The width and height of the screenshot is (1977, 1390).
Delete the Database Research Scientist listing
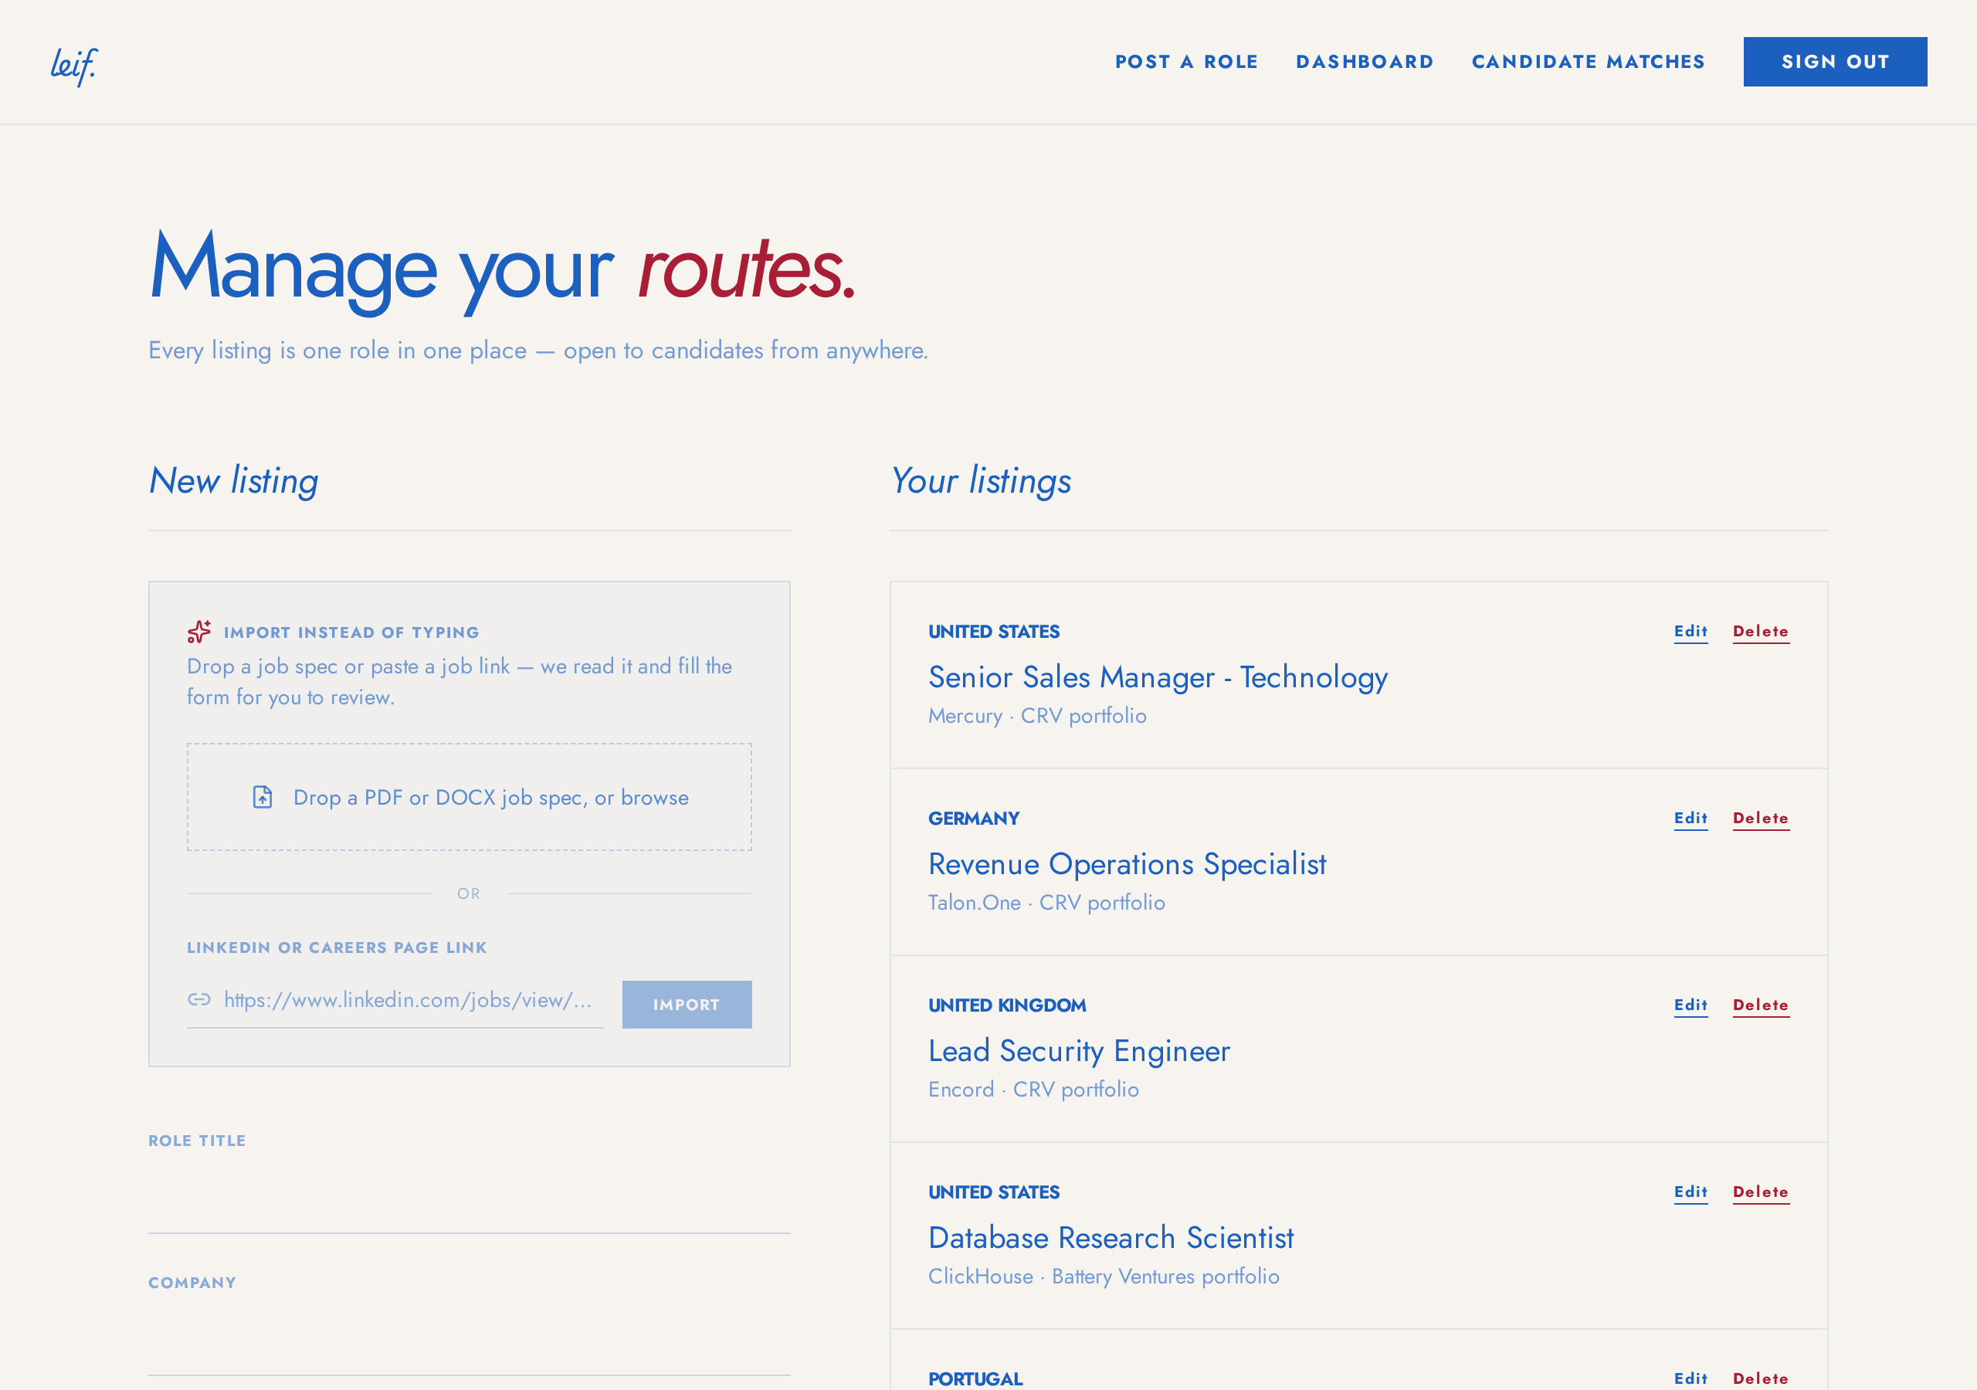click(1761, 1192)
